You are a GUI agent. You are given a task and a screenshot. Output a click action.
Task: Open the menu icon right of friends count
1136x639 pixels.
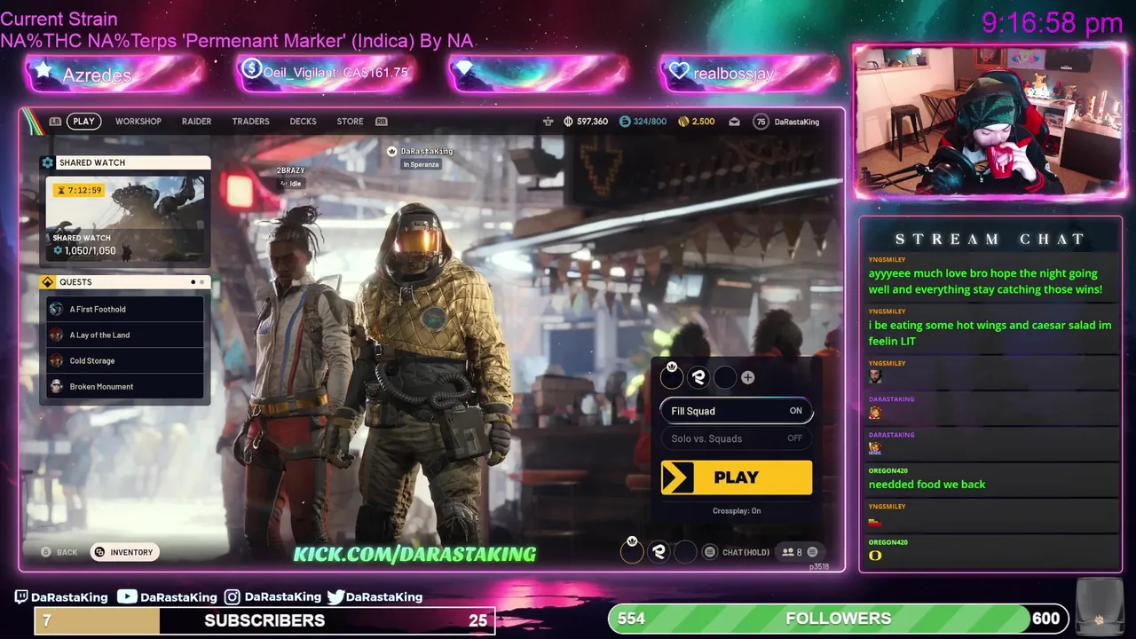click(x=812, y=552)
